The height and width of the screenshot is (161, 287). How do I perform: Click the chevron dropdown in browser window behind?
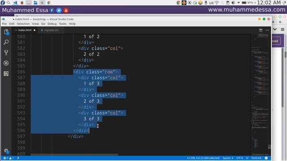[x=275, y=29]
